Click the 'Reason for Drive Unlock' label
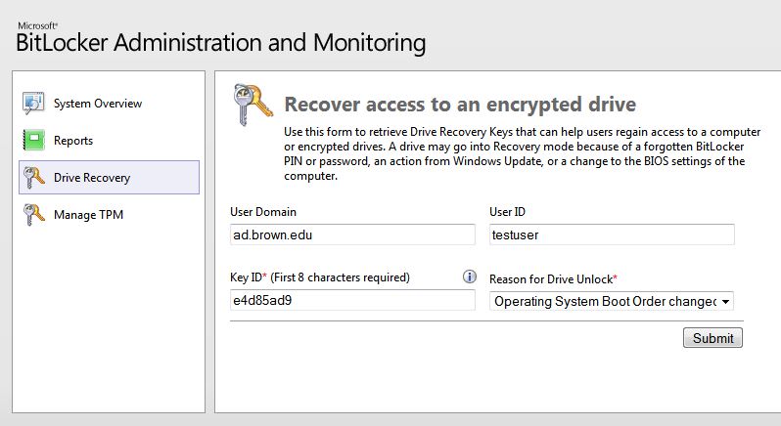 553,278
